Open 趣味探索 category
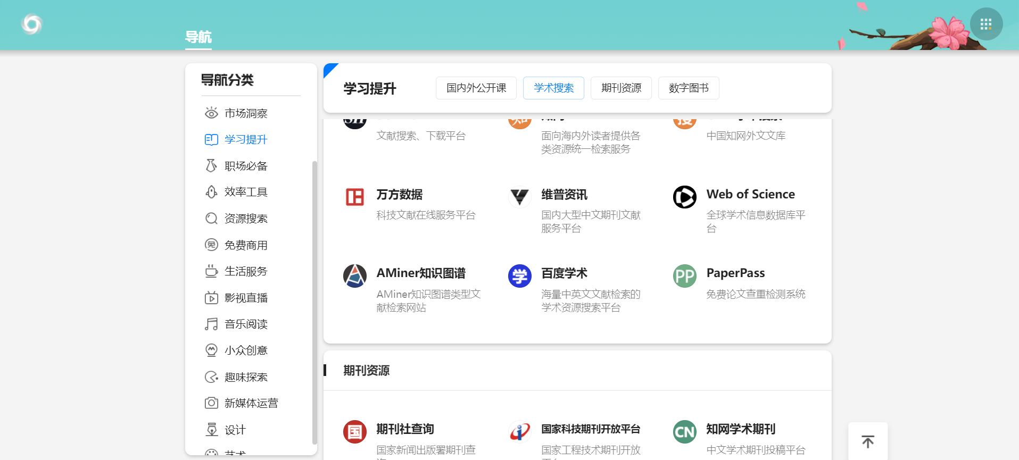This screenshot has height=460, width=1019. (246, 377)
